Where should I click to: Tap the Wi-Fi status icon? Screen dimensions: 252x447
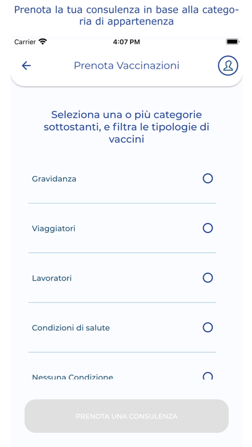pos(43,42)
